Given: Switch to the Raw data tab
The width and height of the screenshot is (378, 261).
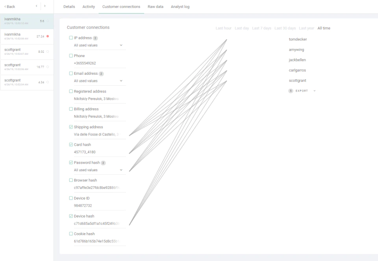Looking at the screenshot, I should (156, 7).
